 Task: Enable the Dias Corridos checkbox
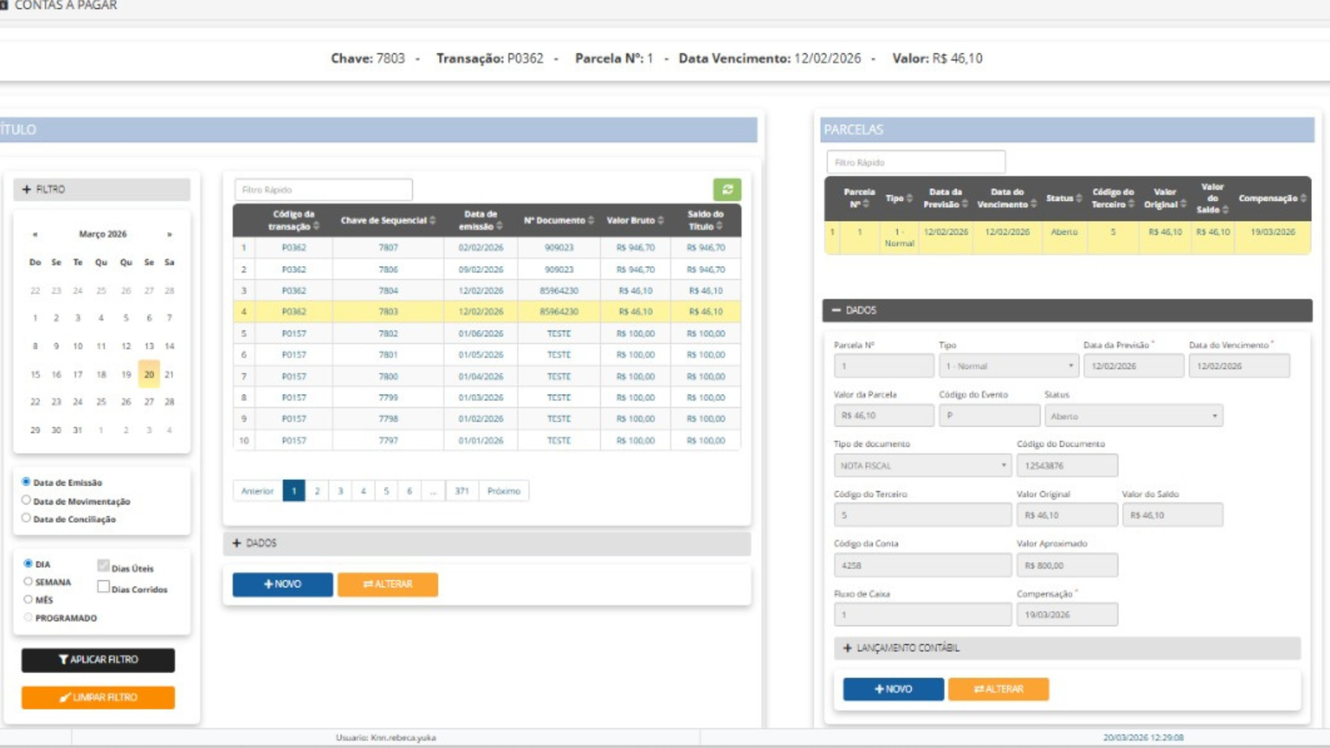click(x=103, y=587)
